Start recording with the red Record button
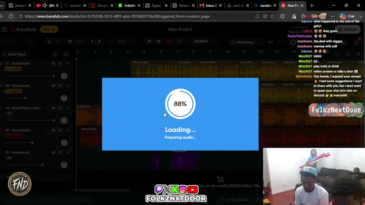This screenshot has width=365, height=205. point(169,42)
